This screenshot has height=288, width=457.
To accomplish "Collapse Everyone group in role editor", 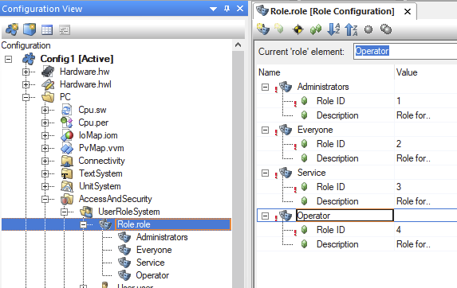I will pos(265,130).
